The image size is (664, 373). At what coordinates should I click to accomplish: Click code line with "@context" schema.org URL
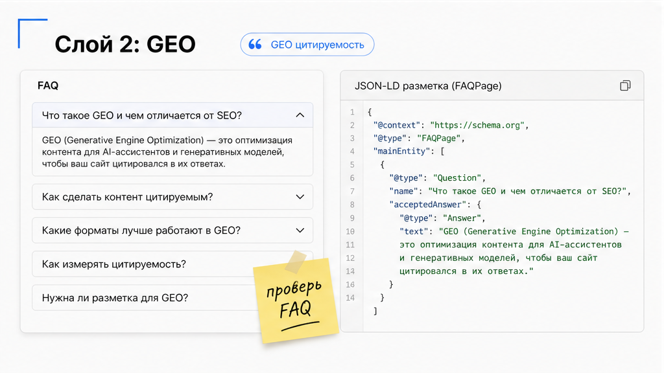tap(451, 125)
